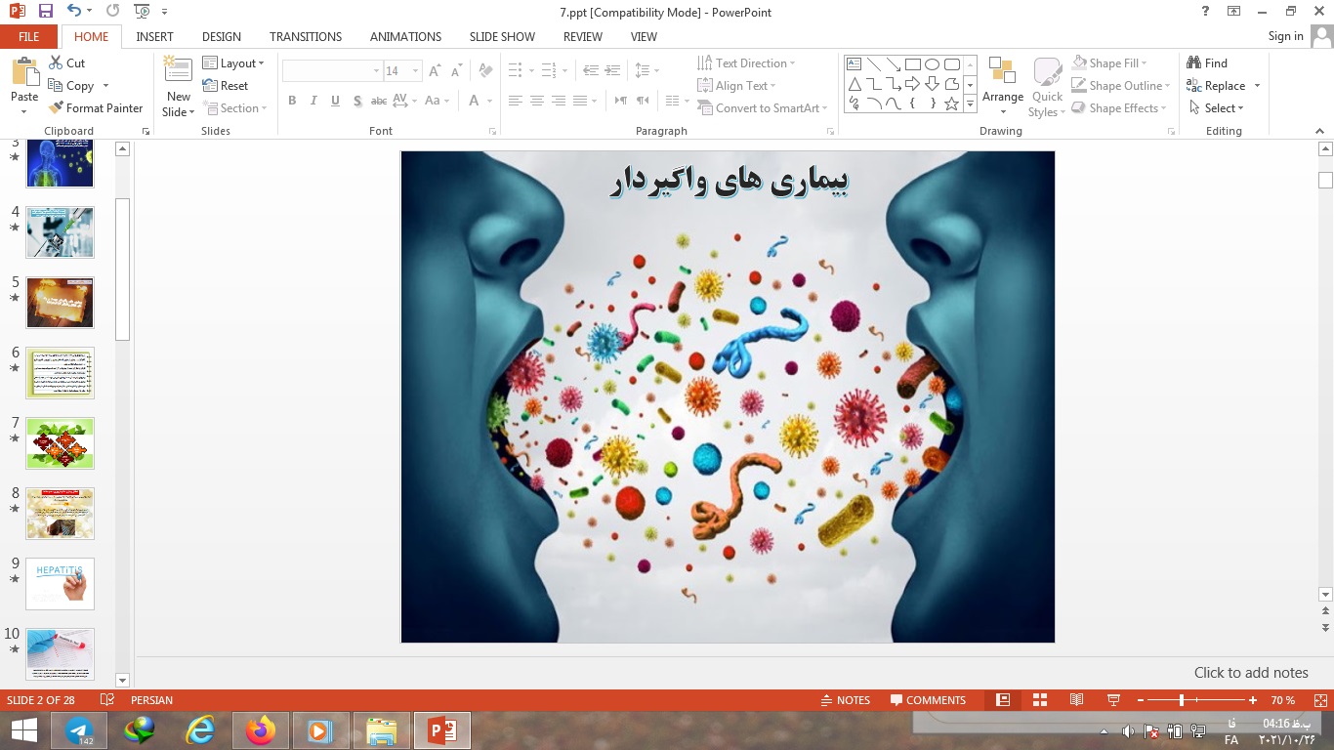Open Reading View from status bar

click(x=1076, y=700)
